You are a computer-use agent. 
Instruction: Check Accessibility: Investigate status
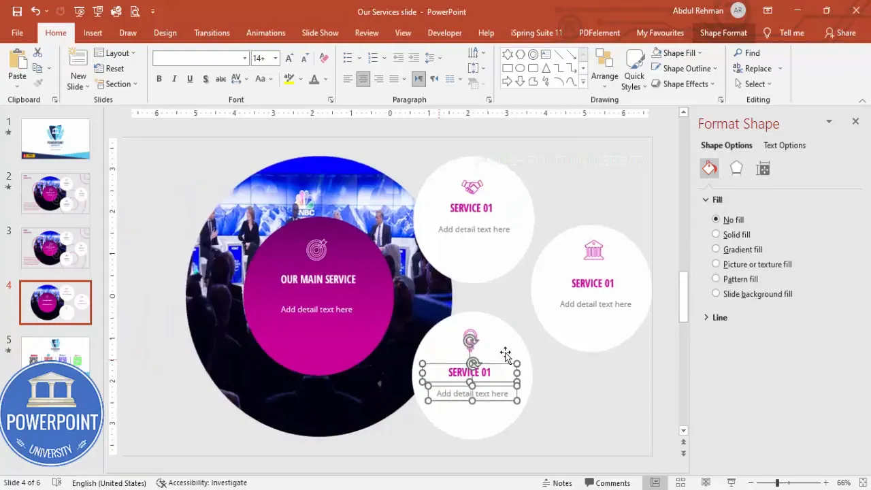pos(201,483)
